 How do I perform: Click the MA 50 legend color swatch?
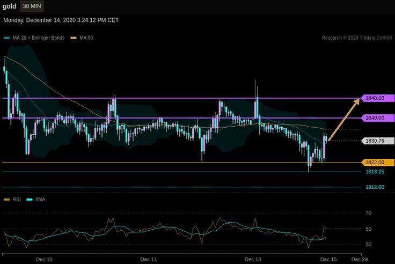74,38
